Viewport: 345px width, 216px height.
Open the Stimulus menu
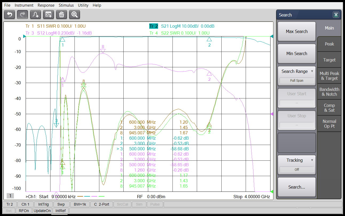[66, 5]
